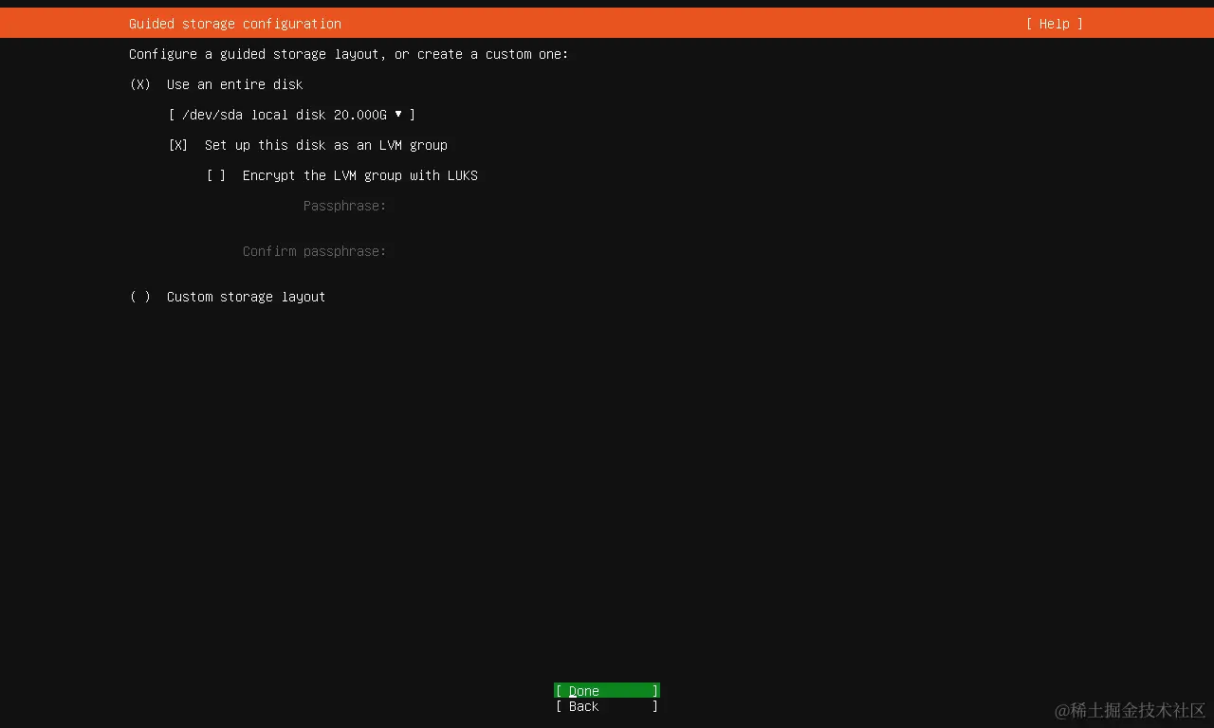Click the 'Configure a guided storage layout' instruction text

click(349, 54)
